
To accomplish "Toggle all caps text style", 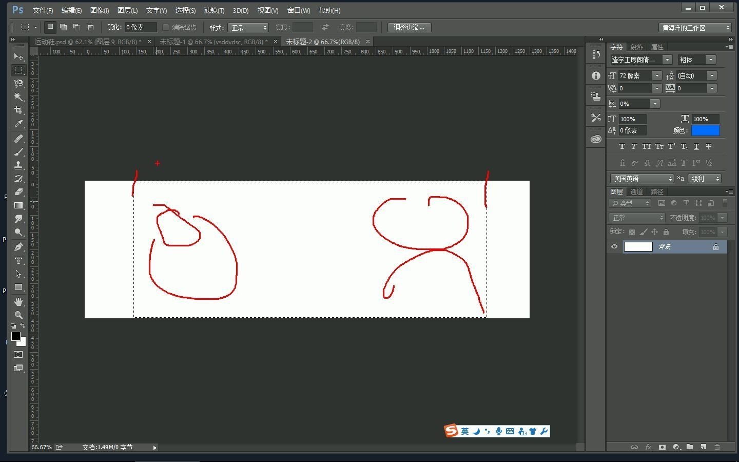I will click(x=647, y=146).
